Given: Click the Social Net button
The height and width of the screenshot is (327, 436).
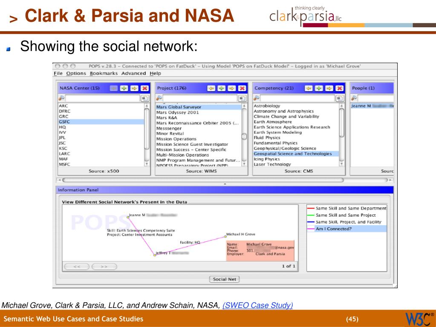Looking at the screenshot, I should [x=225, y=279].
